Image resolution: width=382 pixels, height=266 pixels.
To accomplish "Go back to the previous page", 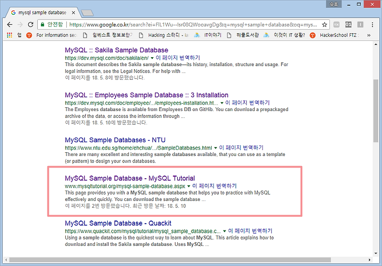I will tap(10, 24).
